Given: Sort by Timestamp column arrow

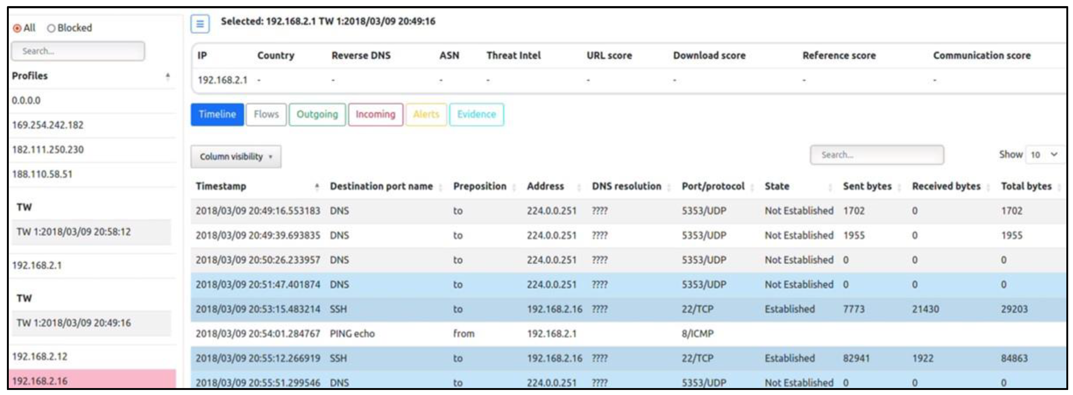Looking at the screenshot, I should (317, 187).
